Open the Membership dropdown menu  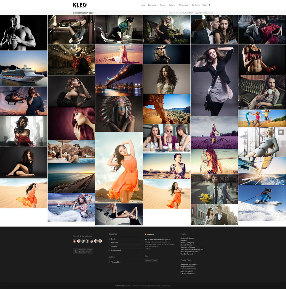click(184, 5)
